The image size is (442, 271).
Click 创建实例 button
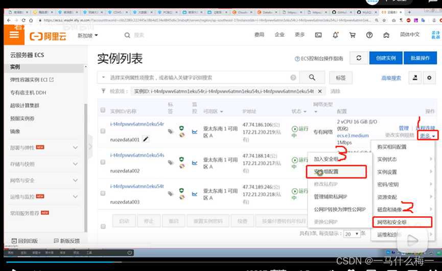coord(386,58)
